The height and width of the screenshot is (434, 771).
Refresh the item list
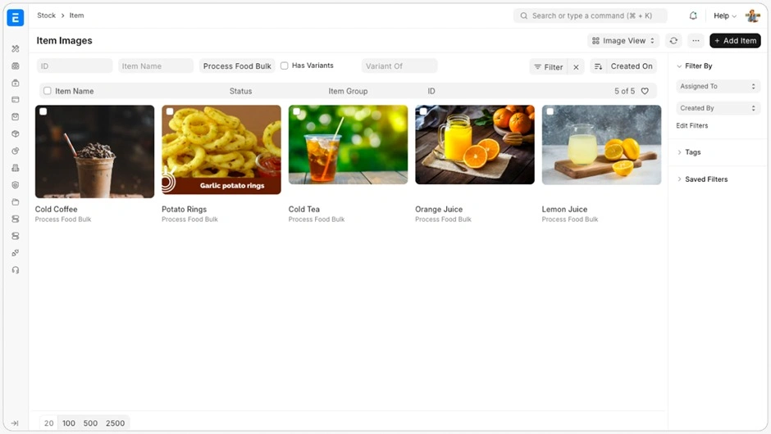click(673, 41)
